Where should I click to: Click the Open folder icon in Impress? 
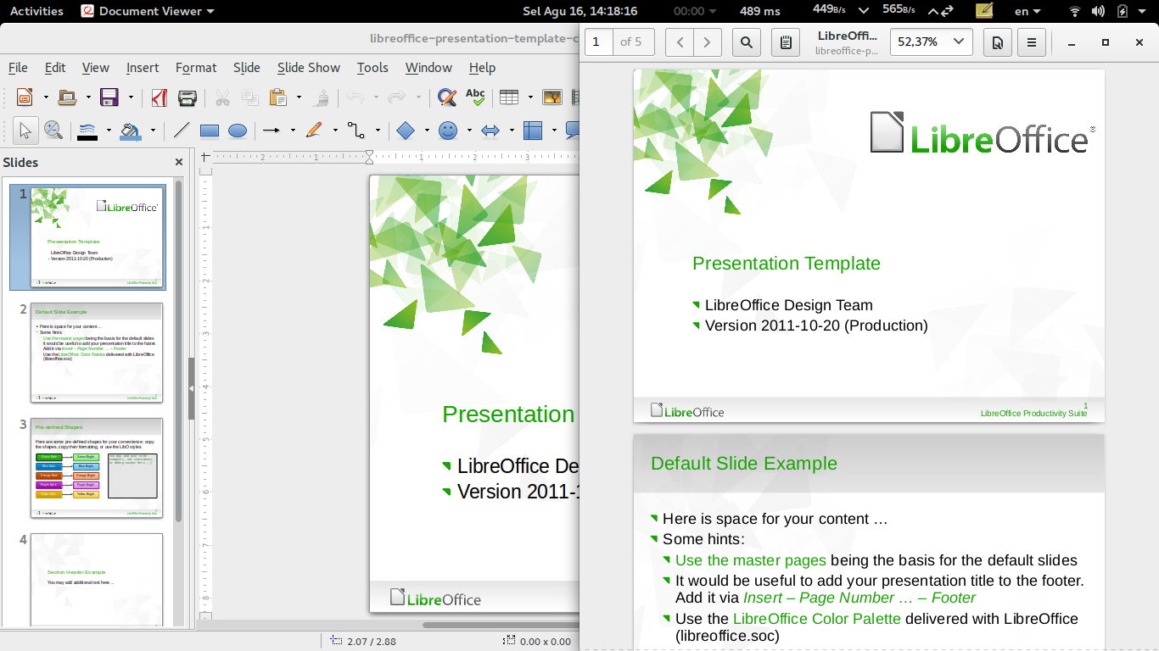tap(67, 97)
